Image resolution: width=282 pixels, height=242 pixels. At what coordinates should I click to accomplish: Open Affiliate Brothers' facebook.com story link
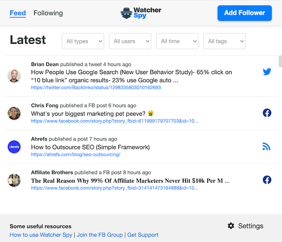(115, 188)
